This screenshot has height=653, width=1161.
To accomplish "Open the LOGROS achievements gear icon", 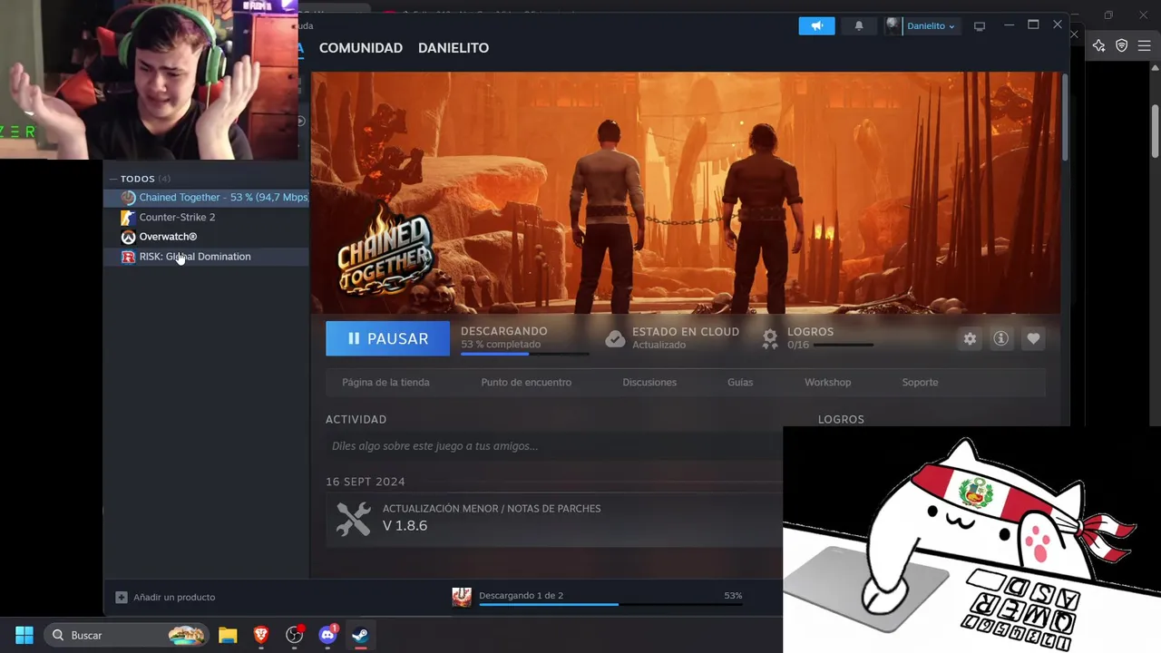I will [x=770, y=338].
